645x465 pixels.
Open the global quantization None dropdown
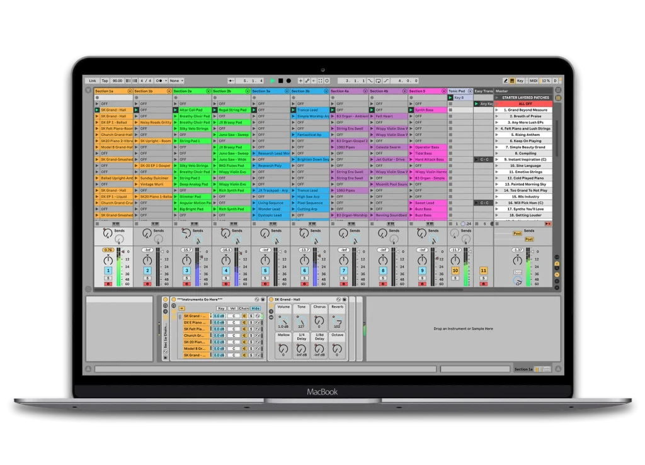click(175, 81)
